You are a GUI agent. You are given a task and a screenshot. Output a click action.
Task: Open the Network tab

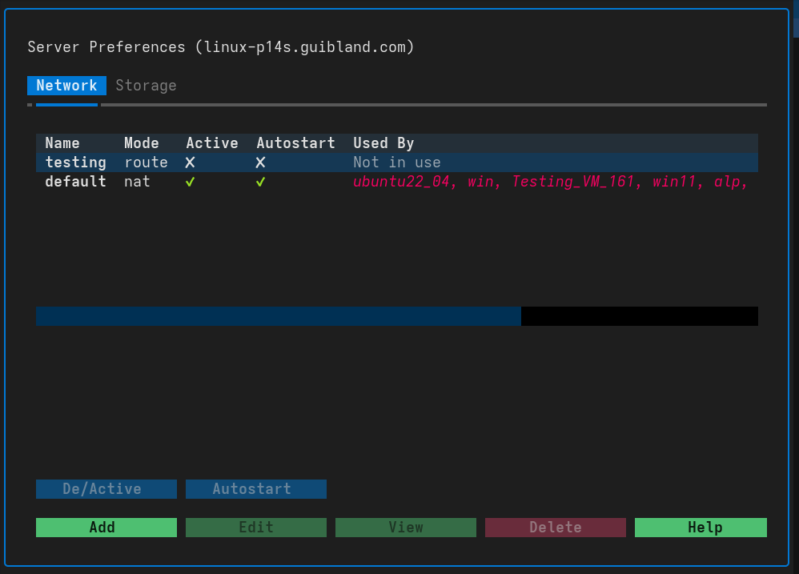tap(66, 86)
